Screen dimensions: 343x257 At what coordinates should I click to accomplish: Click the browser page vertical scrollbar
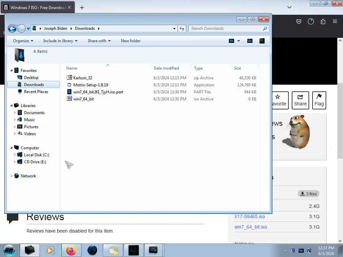(340, 120)
